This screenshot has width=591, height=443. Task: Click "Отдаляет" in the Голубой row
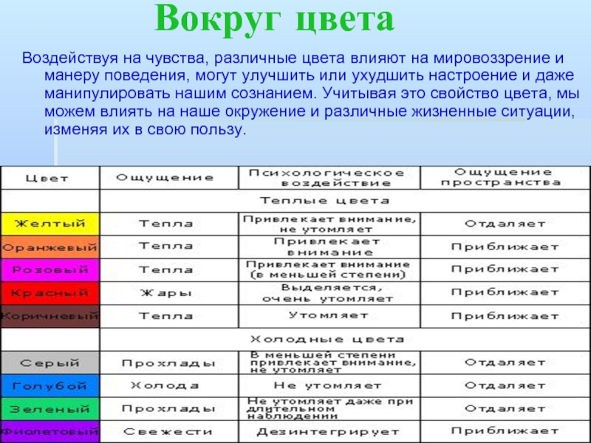click(x=505, y=385)
